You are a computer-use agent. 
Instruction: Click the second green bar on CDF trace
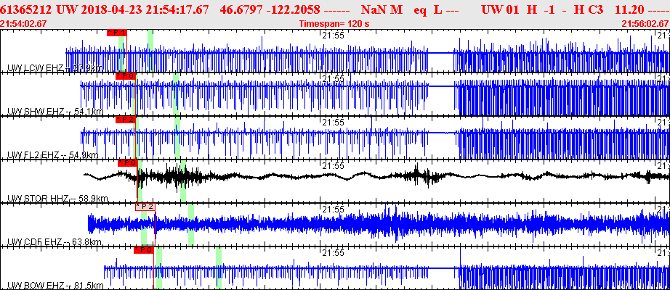click(191, 224)
